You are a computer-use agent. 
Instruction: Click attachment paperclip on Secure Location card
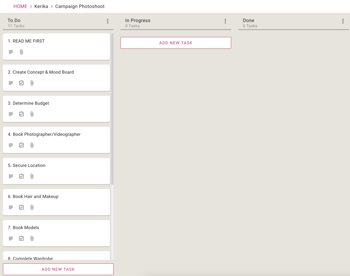point(32,176)
